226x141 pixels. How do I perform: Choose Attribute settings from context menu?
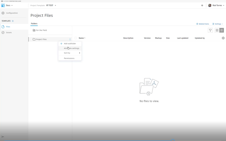click(x=70, y=48)
